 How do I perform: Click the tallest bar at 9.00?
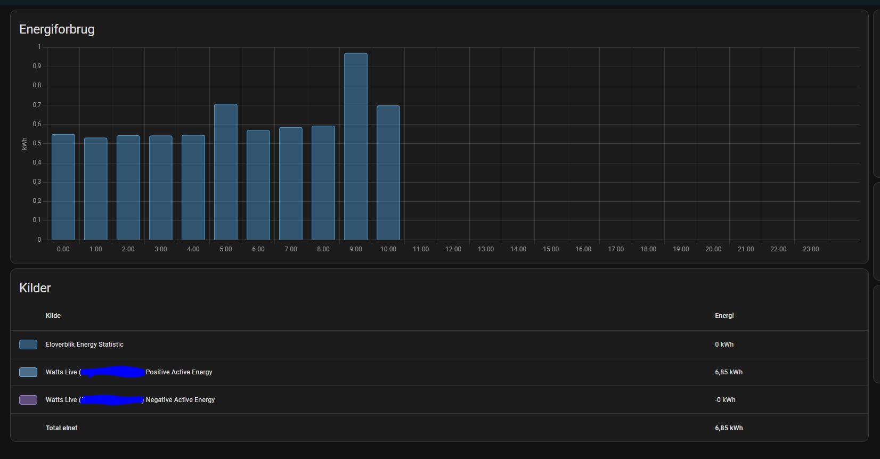(x=355, y=146)
